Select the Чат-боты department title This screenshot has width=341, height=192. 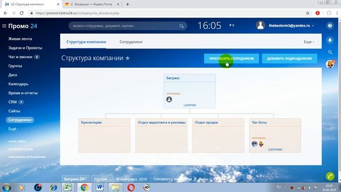259,122
